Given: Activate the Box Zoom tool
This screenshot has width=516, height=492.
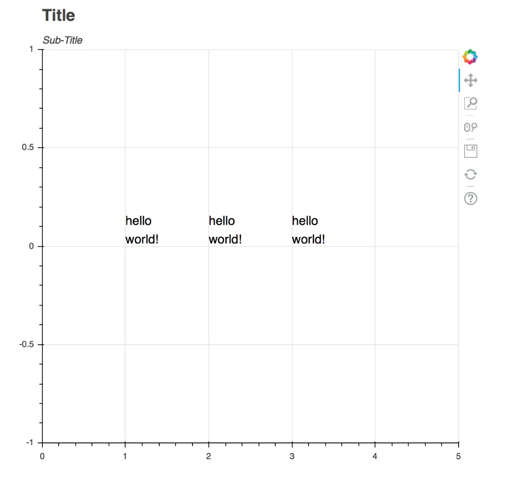Looking at the screenshot, I should click(470, 103).
